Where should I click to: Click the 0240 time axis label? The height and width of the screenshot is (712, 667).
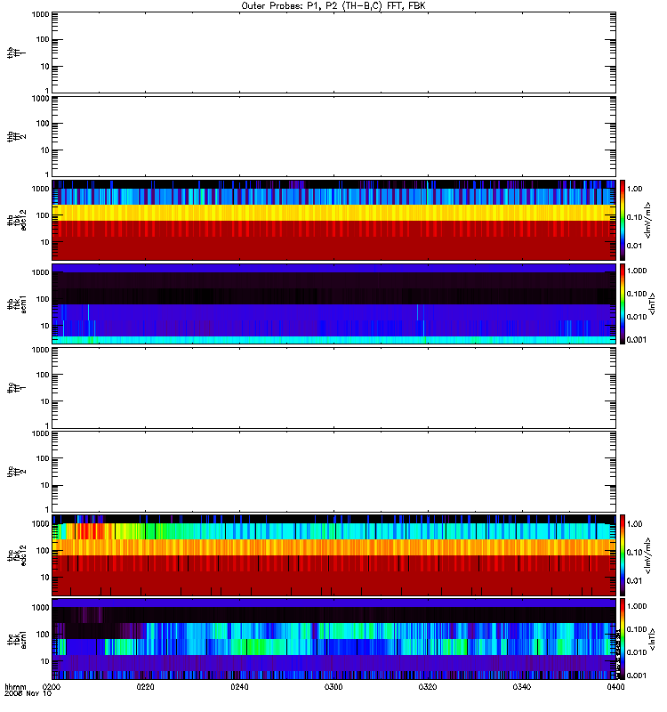point(239,687)
